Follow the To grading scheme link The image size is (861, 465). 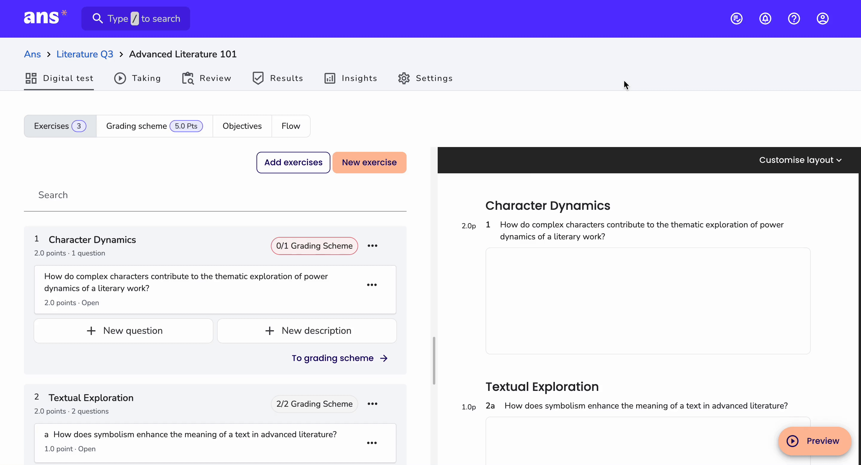click(x=340, y=358)
